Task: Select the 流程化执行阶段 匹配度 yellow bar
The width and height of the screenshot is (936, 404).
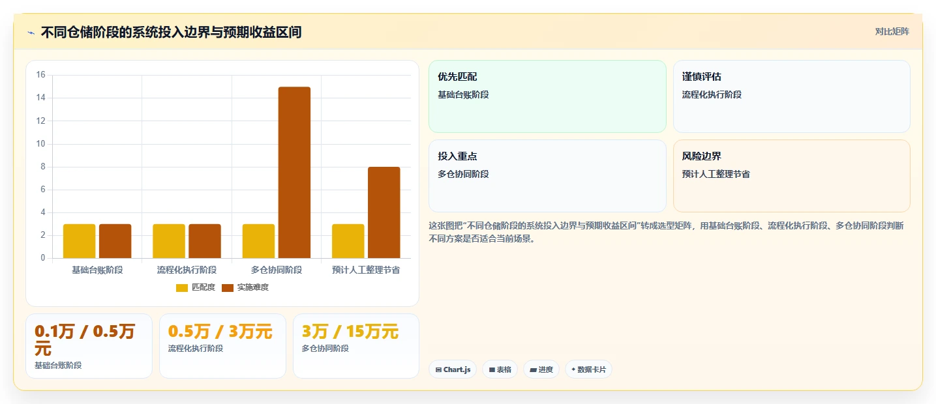Action: click(169, 241)
